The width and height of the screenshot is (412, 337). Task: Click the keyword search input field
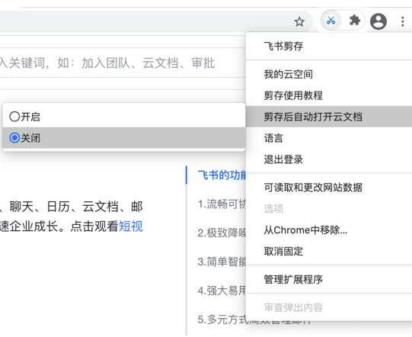click(122, 63)
